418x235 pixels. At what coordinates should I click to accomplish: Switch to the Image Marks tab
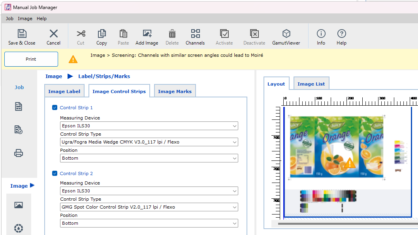click(175, 91)
